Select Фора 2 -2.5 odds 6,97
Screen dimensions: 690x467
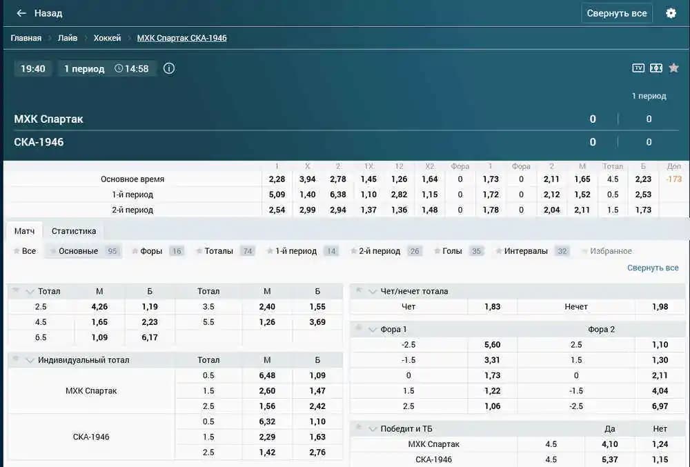tap(660, 406)
